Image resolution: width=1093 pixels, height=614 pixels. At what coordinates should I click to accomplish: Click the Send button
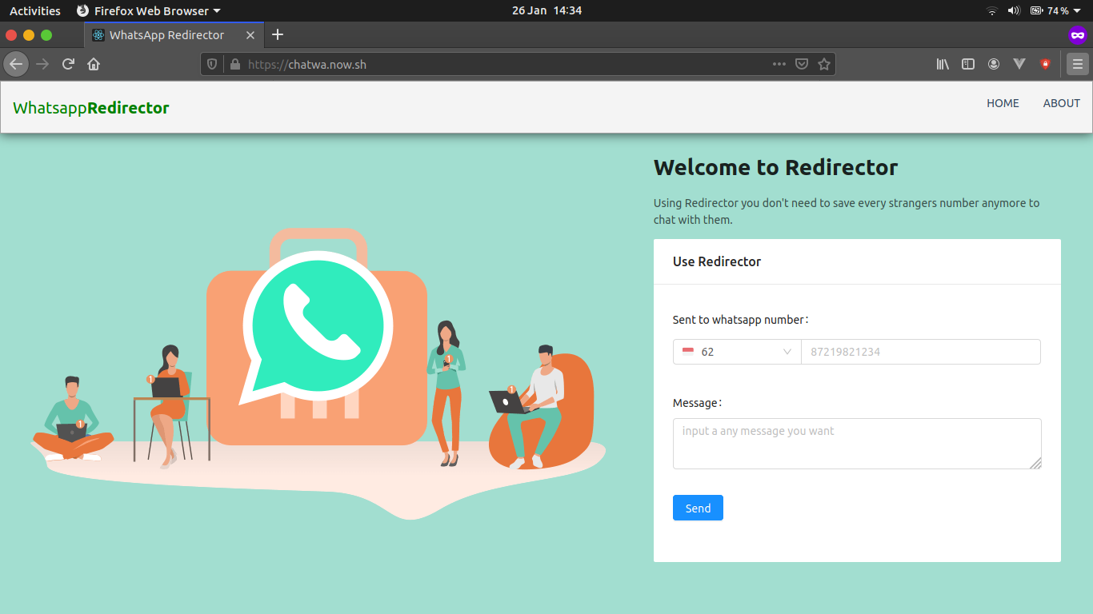(697, 508)
